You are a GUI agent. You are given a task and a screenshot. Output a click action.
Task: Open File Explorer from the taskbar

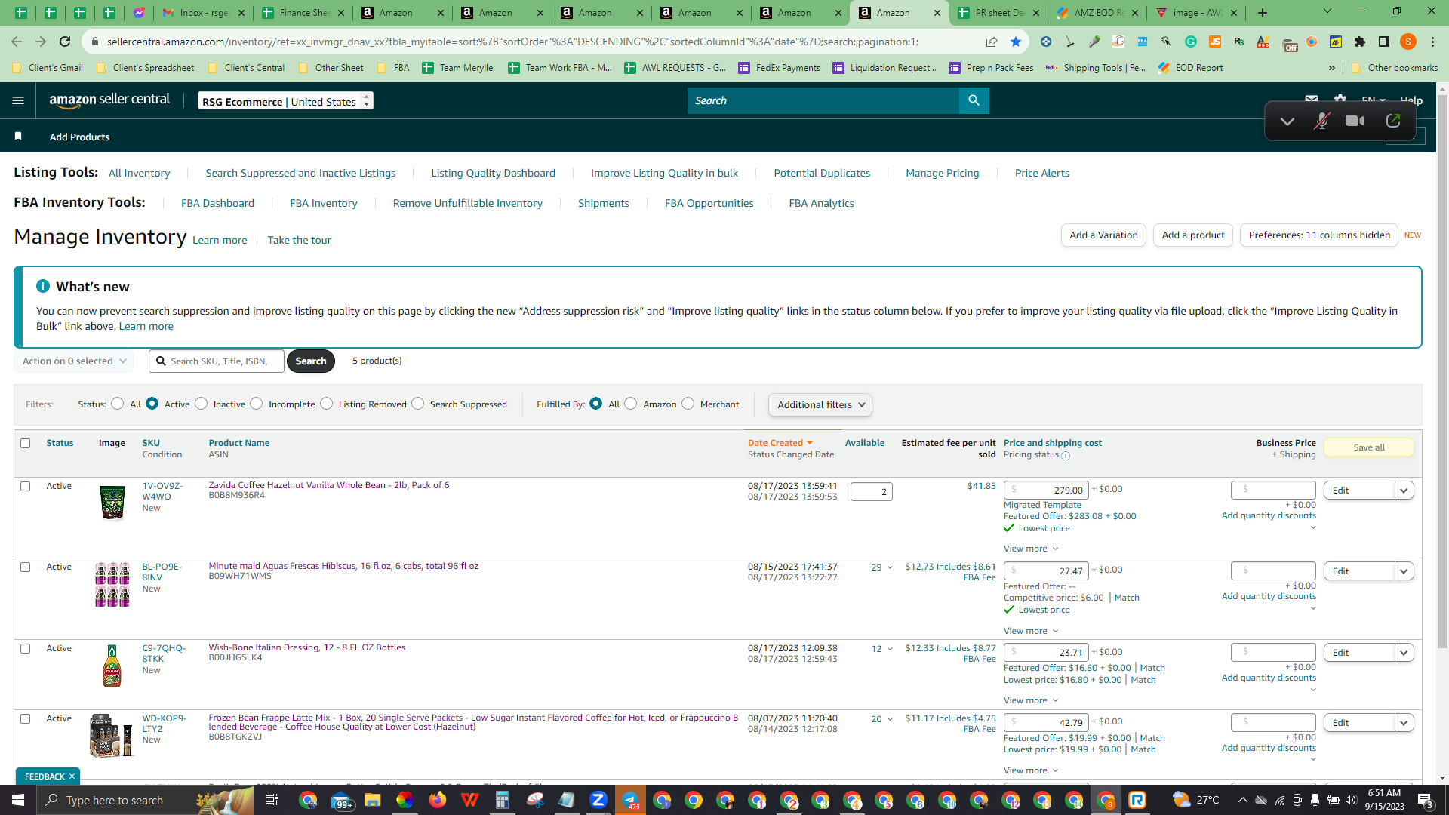point(372,800)
